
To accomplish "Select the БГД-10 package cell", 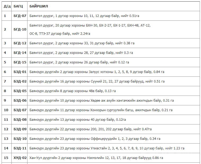I will pyautogui.click(x=20, y=29).
